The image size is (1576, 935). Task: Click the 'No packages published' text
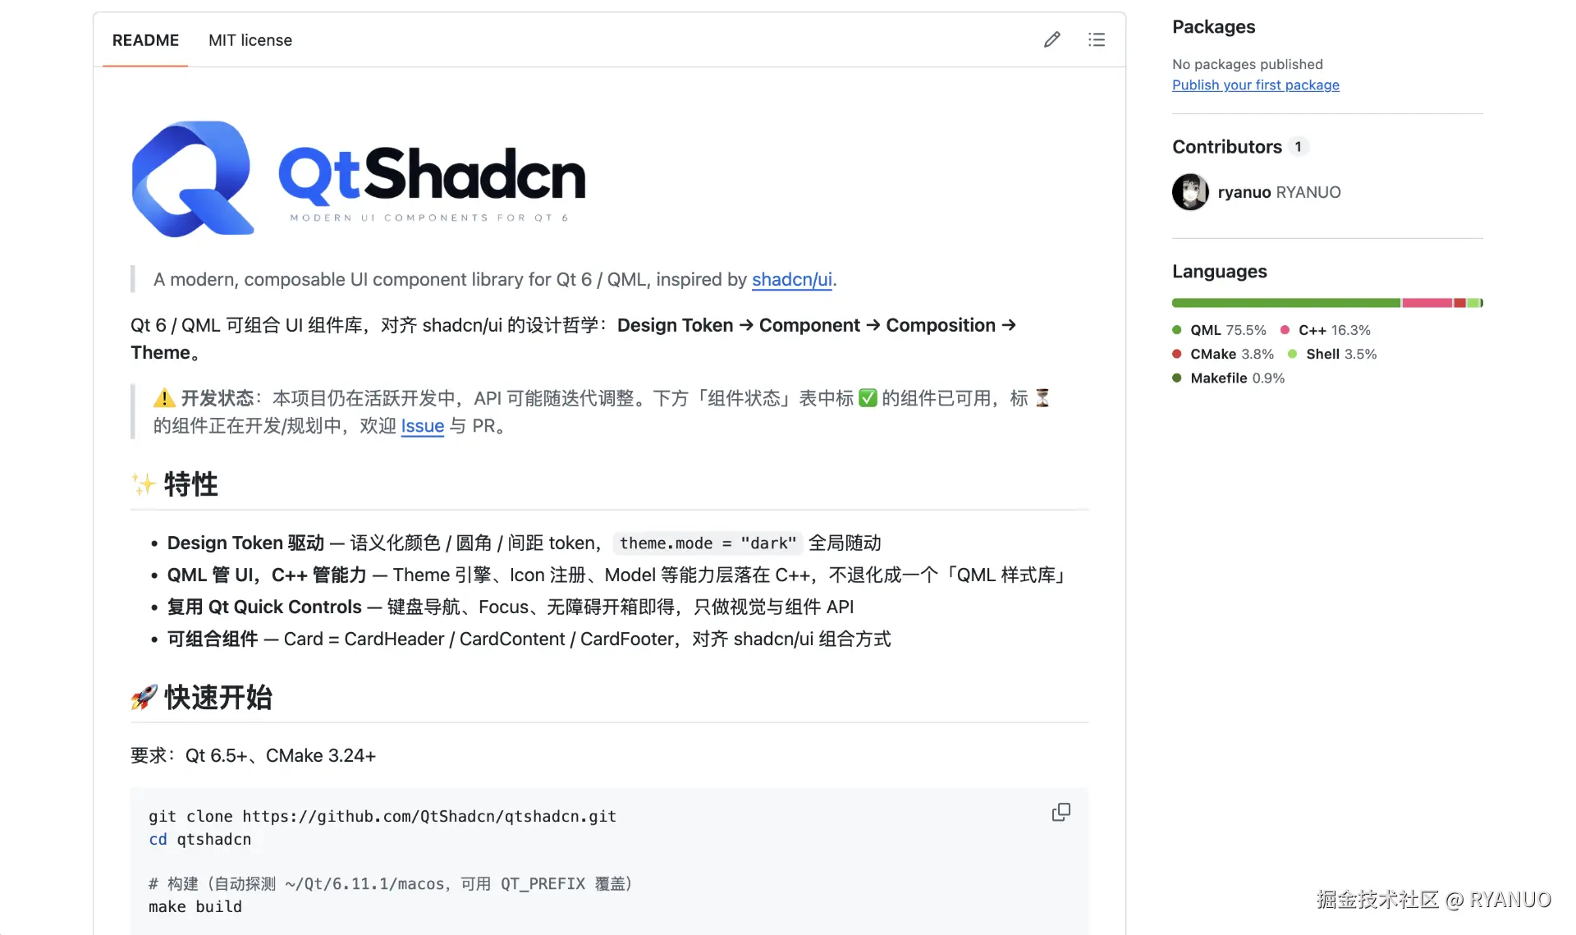pos(1248,64)
